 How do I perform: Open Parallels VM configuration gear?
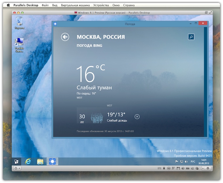pos(208,168)
